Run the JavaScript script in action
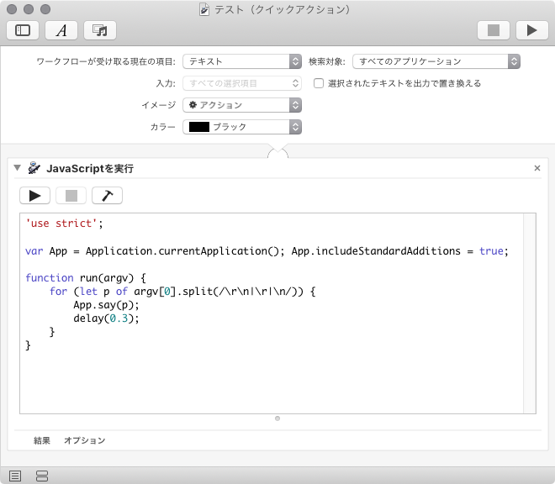Image resolution: width=555 pixels, height=484 pixels. (34, 196)
